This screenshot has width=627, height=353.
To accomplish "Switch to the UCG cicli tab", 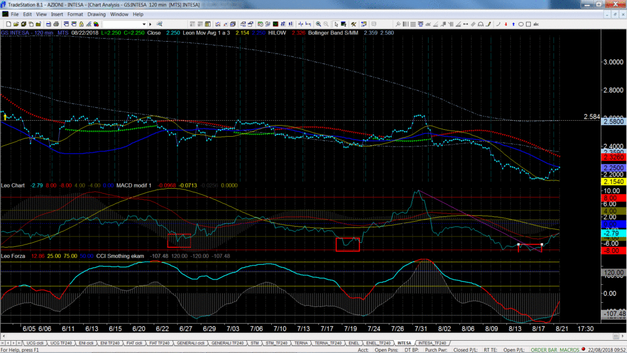I will (x=35, y=343).
